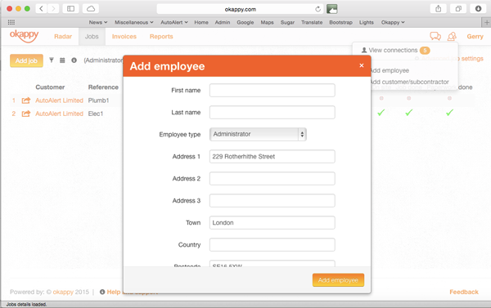The image size is (491, 308).
Task: Click the okappy link in footer
Action: (63, 292)
